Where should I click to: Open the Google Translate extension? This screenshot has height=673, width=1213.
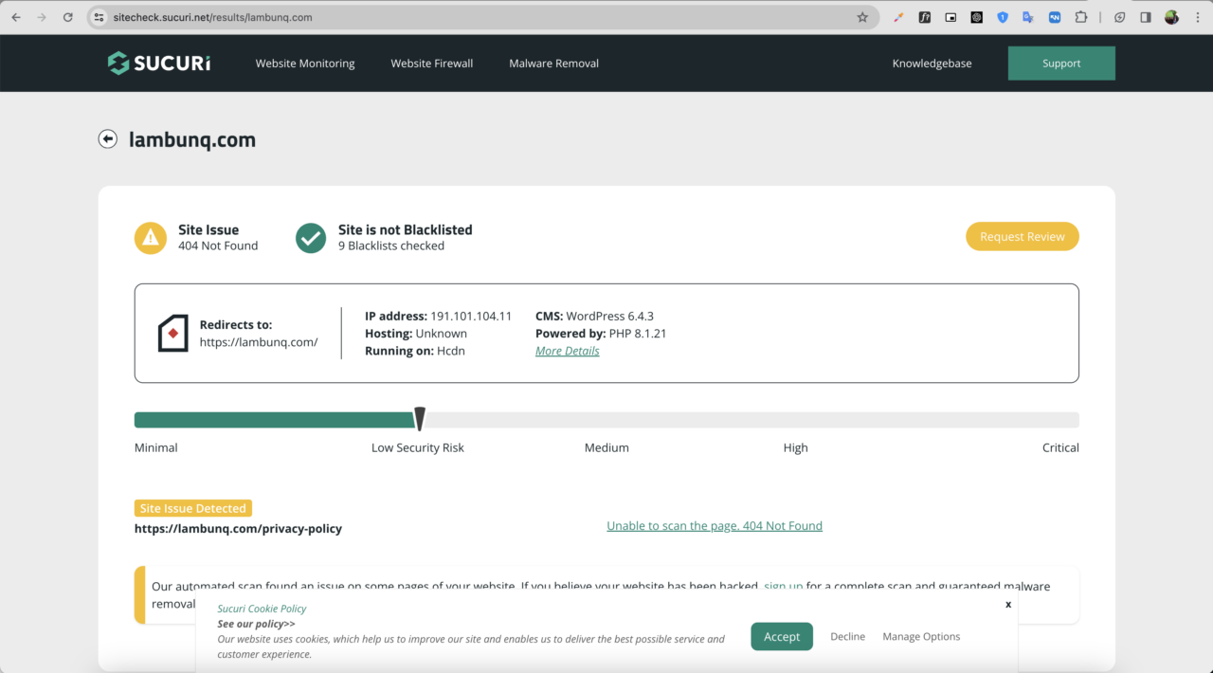1028,17
